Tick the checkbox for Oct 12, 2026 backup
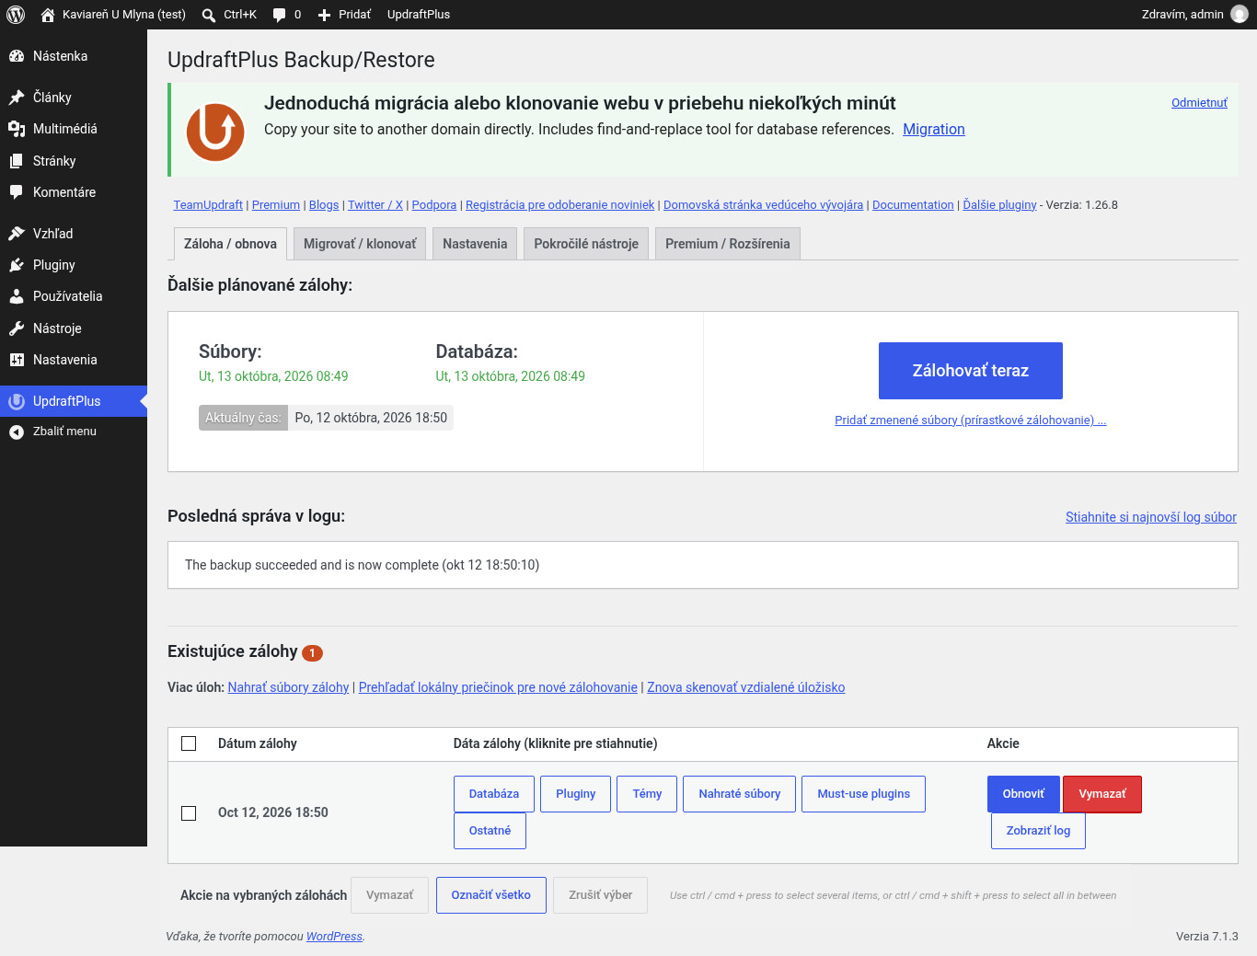1257x956 pixels. [x=189, y=813]
